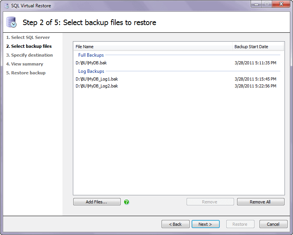Select step 1 Select SQL Server

pos(28,37)
